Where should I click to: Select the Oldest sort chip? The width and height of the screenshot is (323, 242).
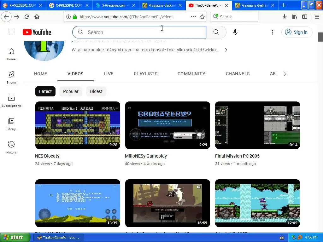coord(96,91)
